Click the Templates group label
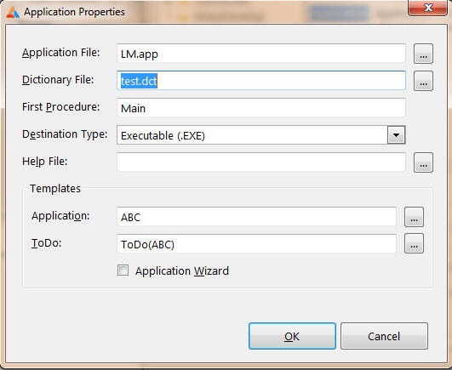Viewport: 452px width, 370px height. pos(55,189)
